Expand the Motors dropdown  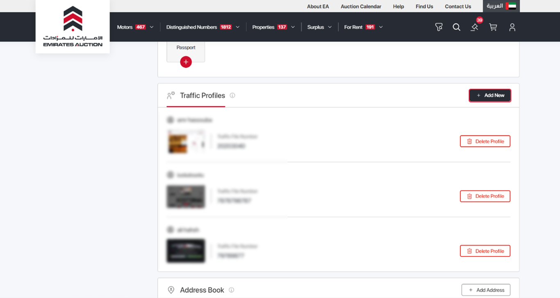coord(152,27)
